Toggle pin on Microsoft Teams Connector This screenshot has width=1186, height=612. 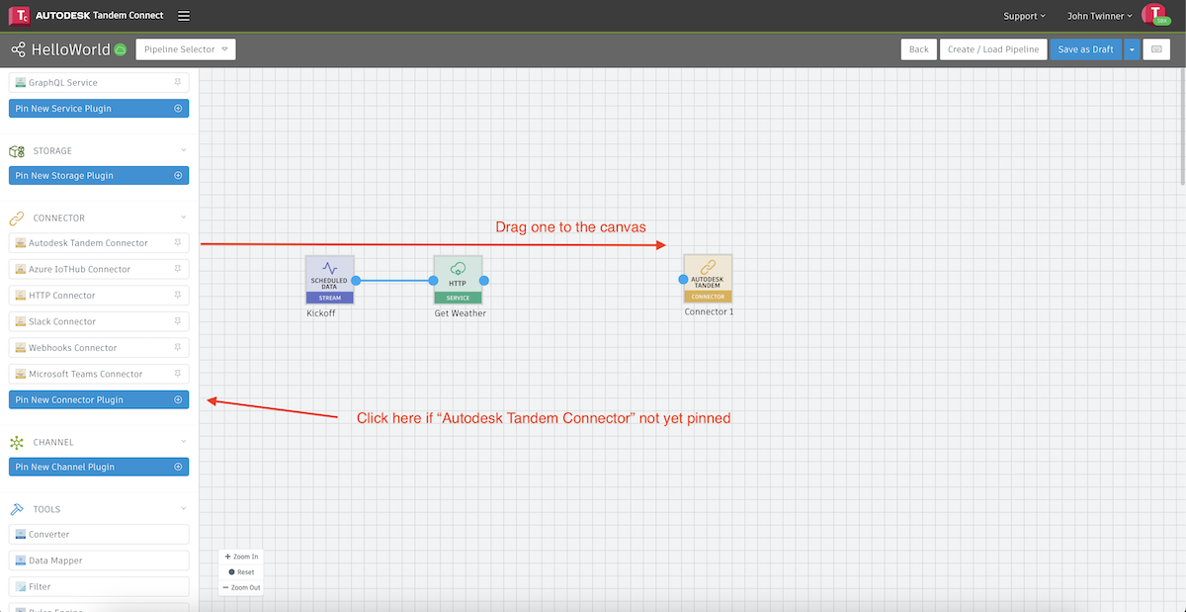pyautogui.click(x=178, y=374)
